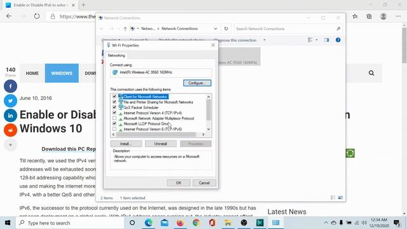Click the Windows taskbar search box

coord(70,223)
